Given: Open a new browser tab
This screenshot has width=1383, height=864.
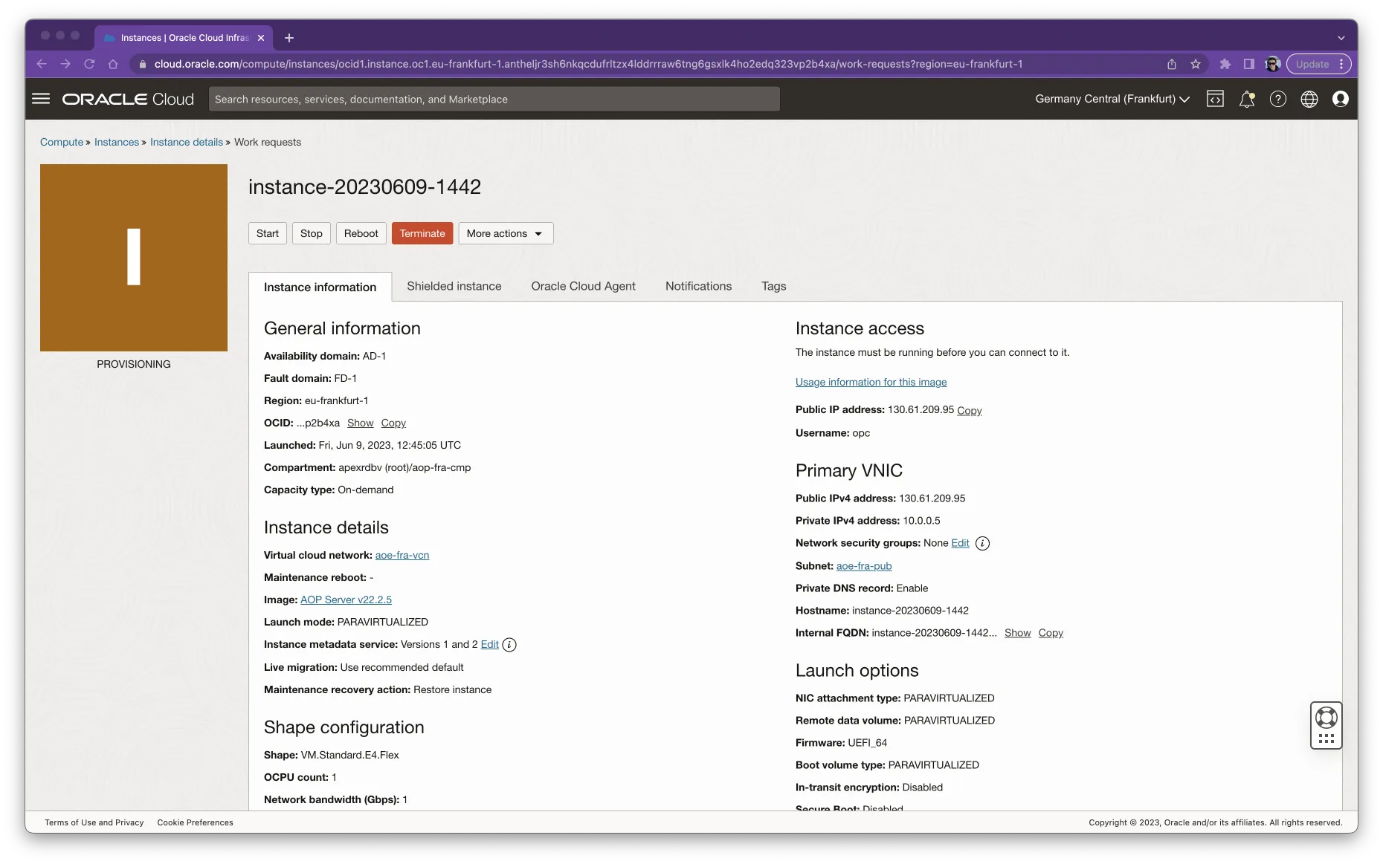Looking at the screenshot, I should point(289,38).
